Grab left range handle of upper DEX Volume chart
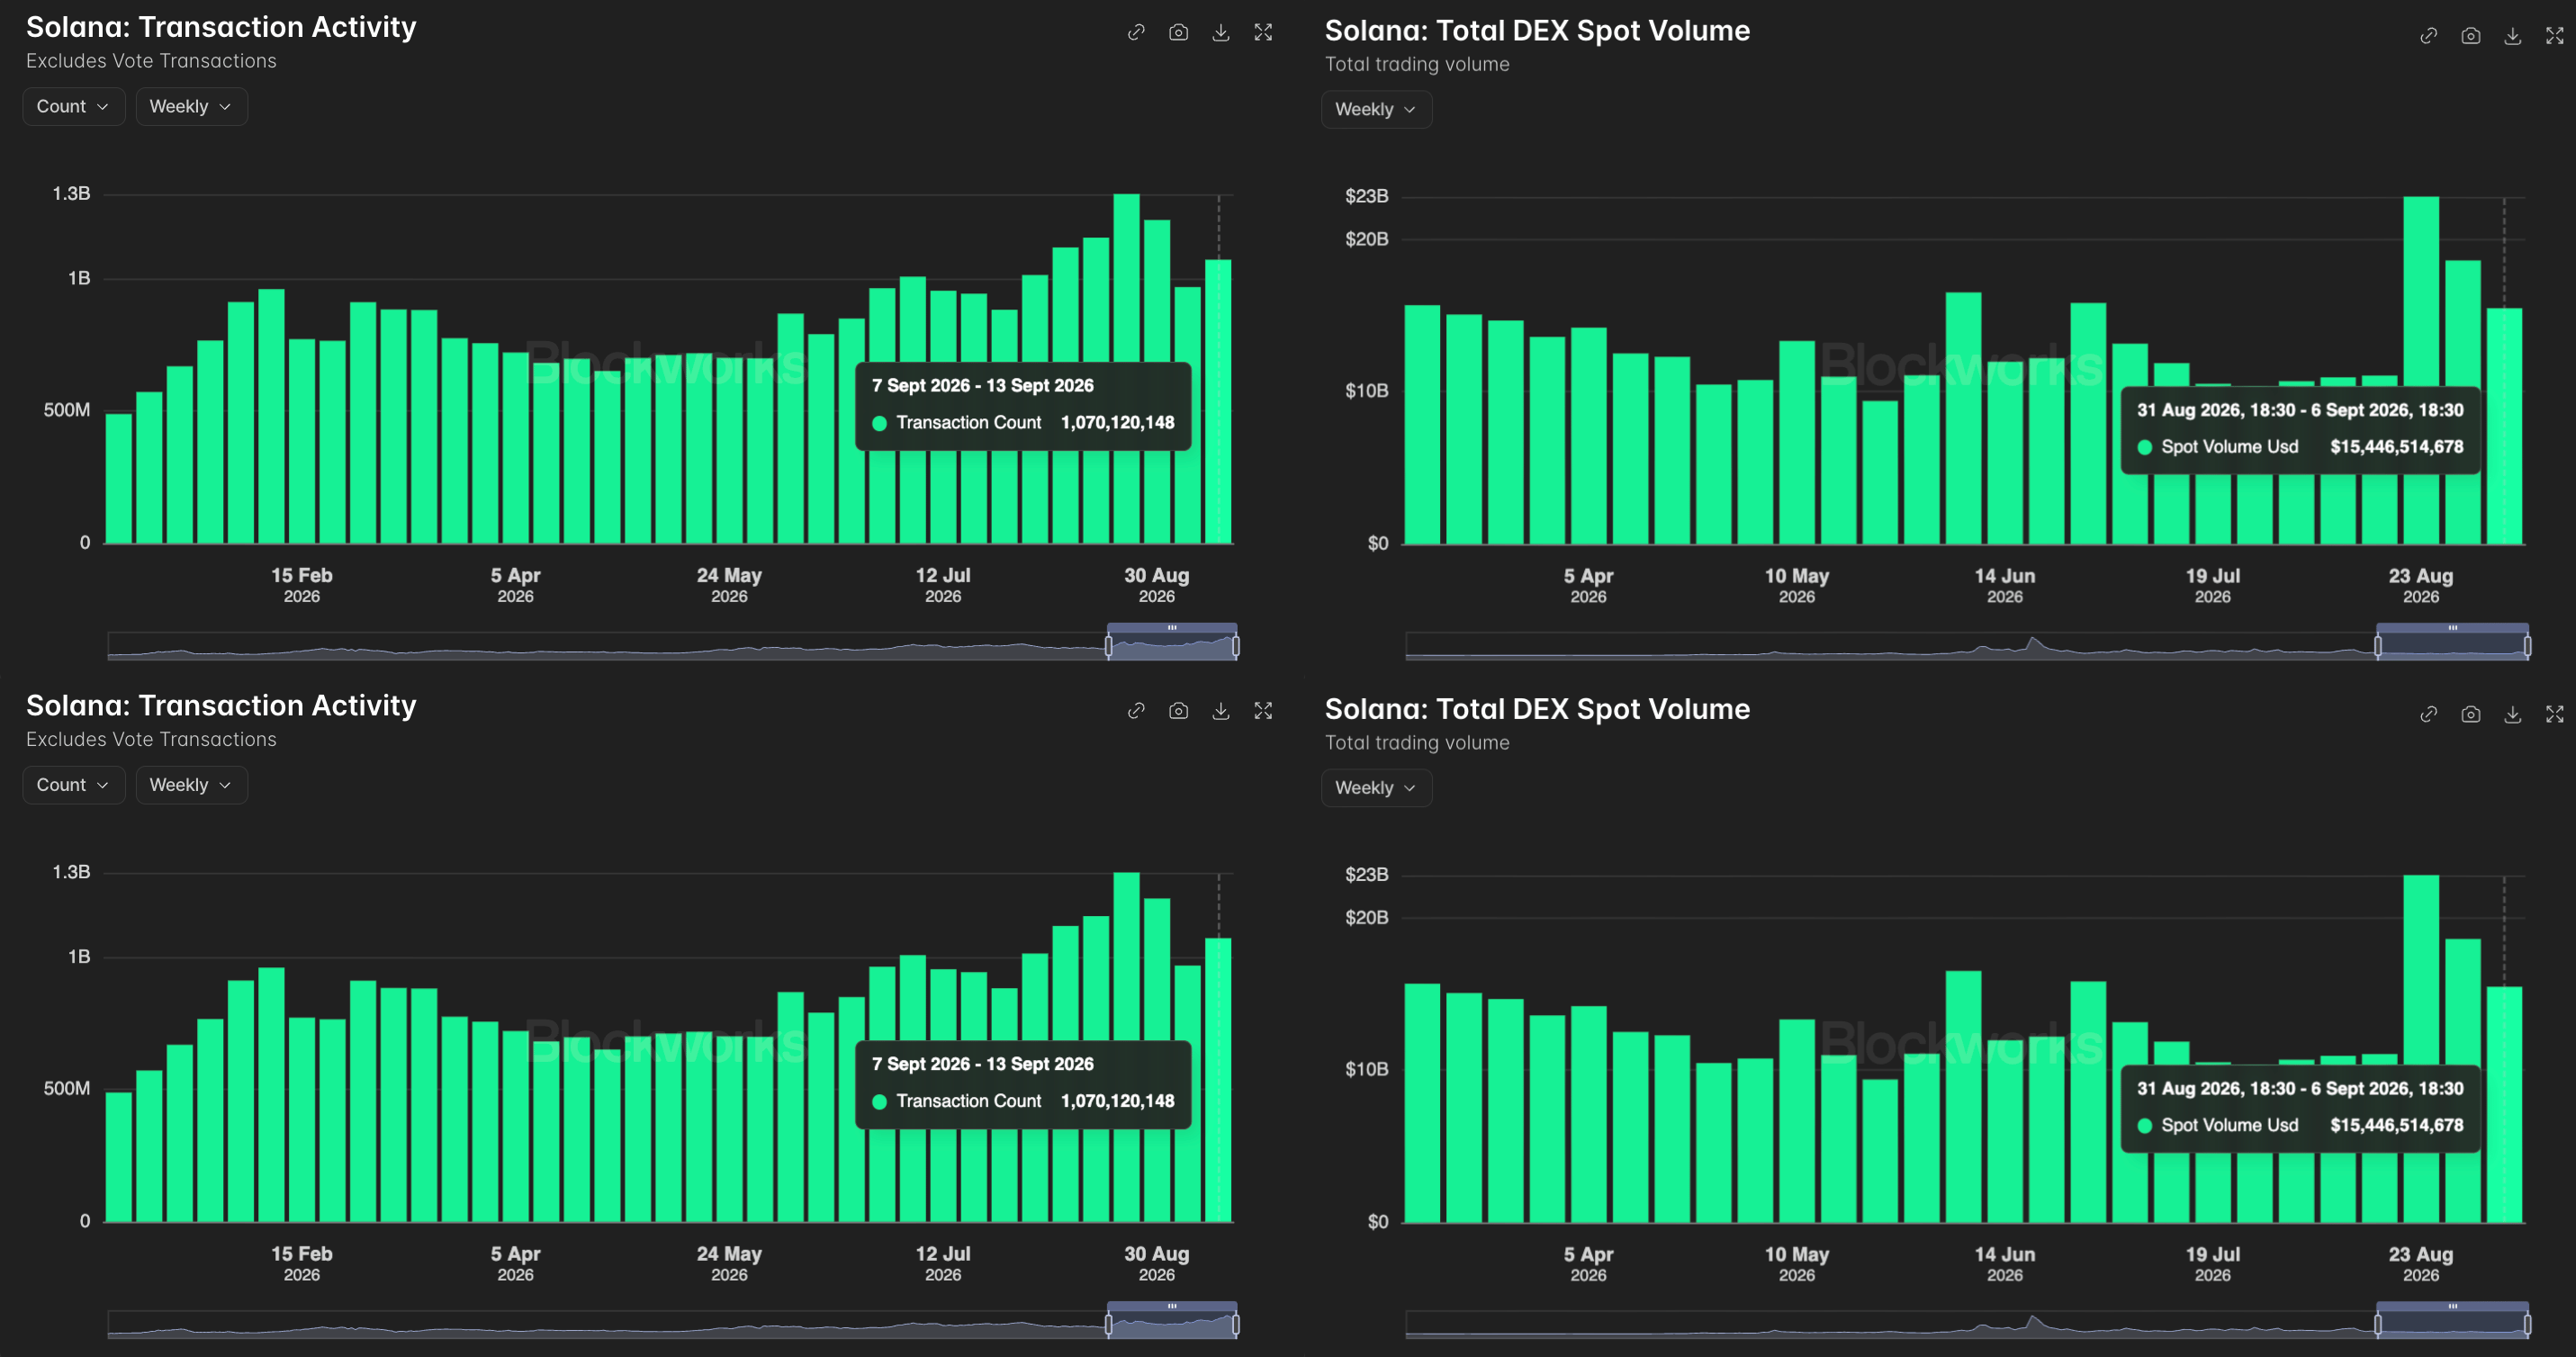Viewport: 2576px width, 1357px height. pyautogui.click(x=2378, y=647)
